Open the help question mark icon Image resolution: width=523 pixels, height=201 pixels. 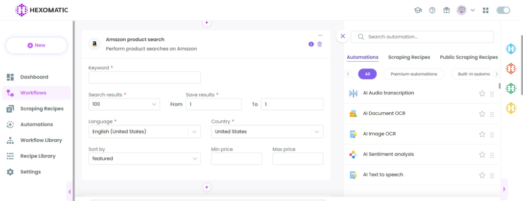click(x=432, y=10)
